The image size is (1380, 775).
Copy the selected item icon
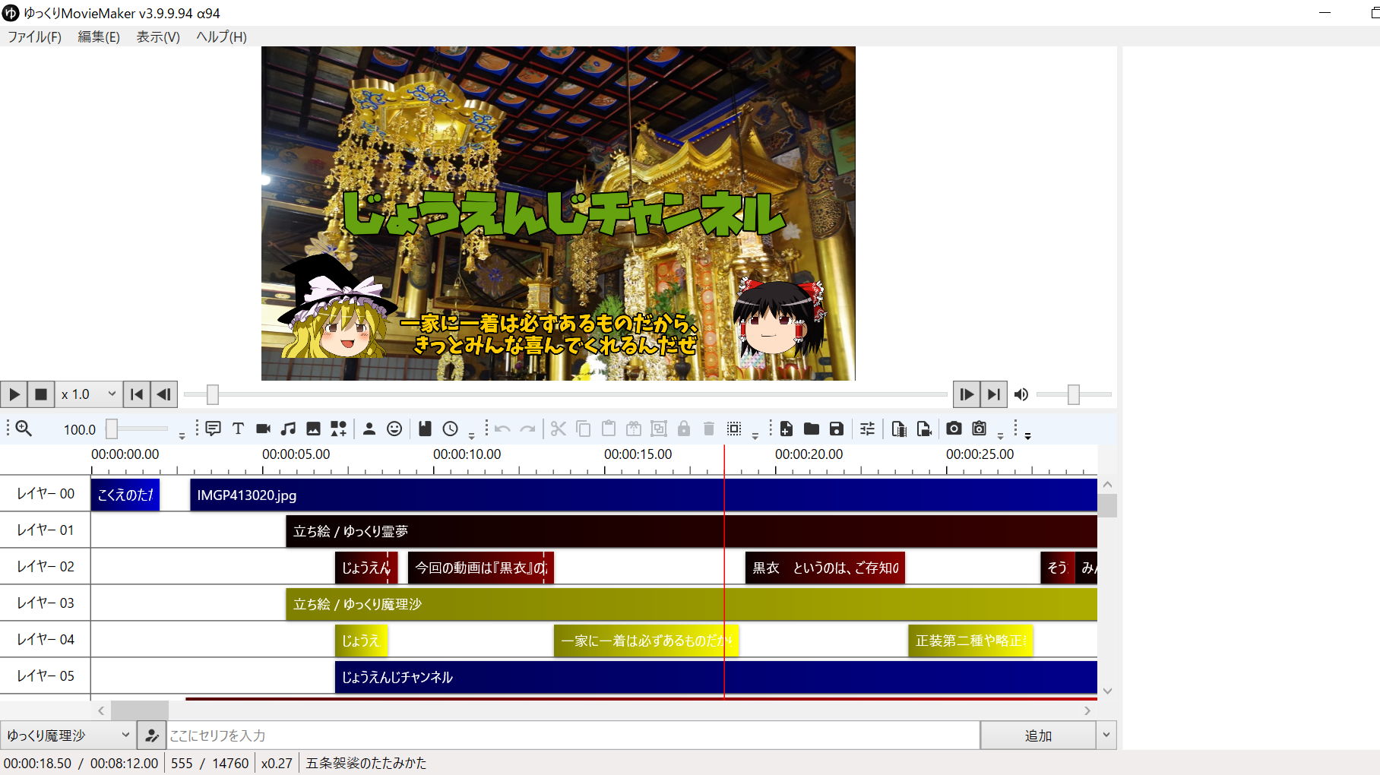[x=584, y=429]
